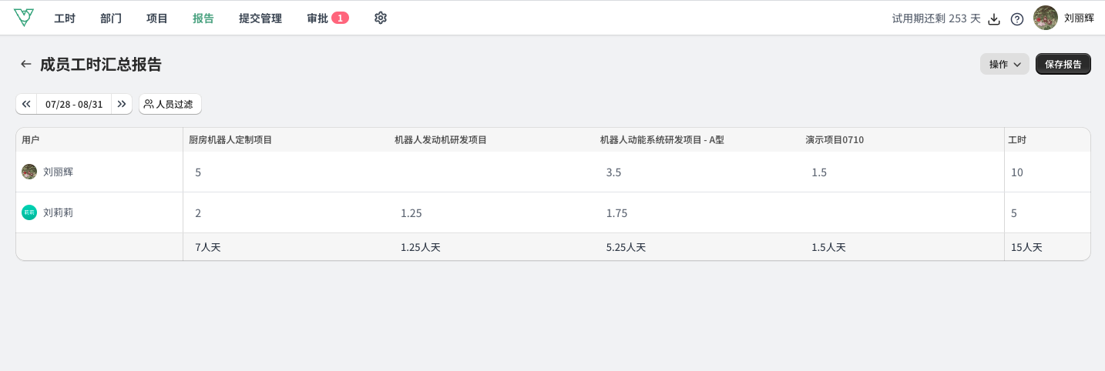
Task: Click the green app logo icon
Action: click(x=24, y=18)
